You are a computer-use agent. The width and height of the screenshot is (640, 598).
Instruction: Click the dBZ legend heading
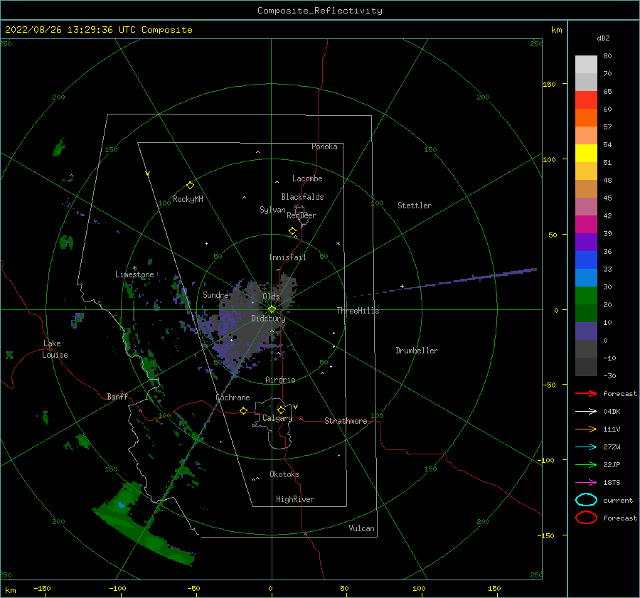coord(603,38)
